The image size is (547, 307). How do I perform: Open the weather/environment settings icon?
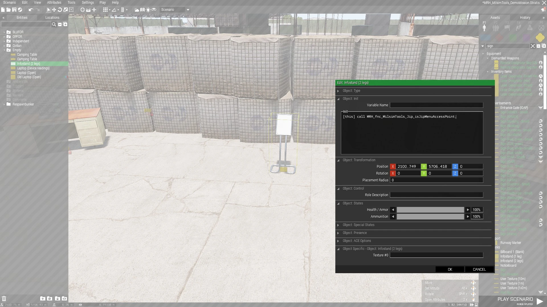click(137, 10)
